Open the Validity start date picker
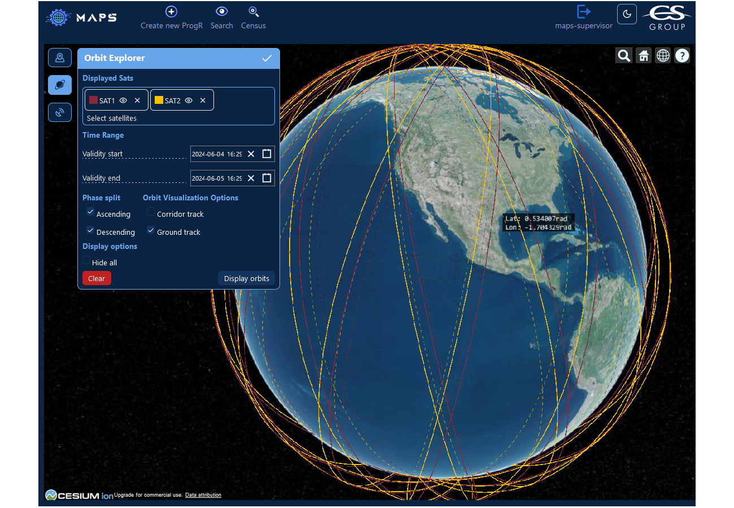The height and width of the screenshot is (508, 734). click(x=266, y=154)
